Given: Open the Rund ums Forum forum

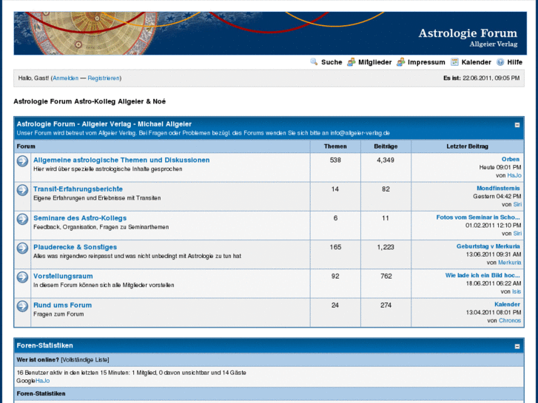Looking at the screenshot, I should pyautogui.click(x=62, y=305).
